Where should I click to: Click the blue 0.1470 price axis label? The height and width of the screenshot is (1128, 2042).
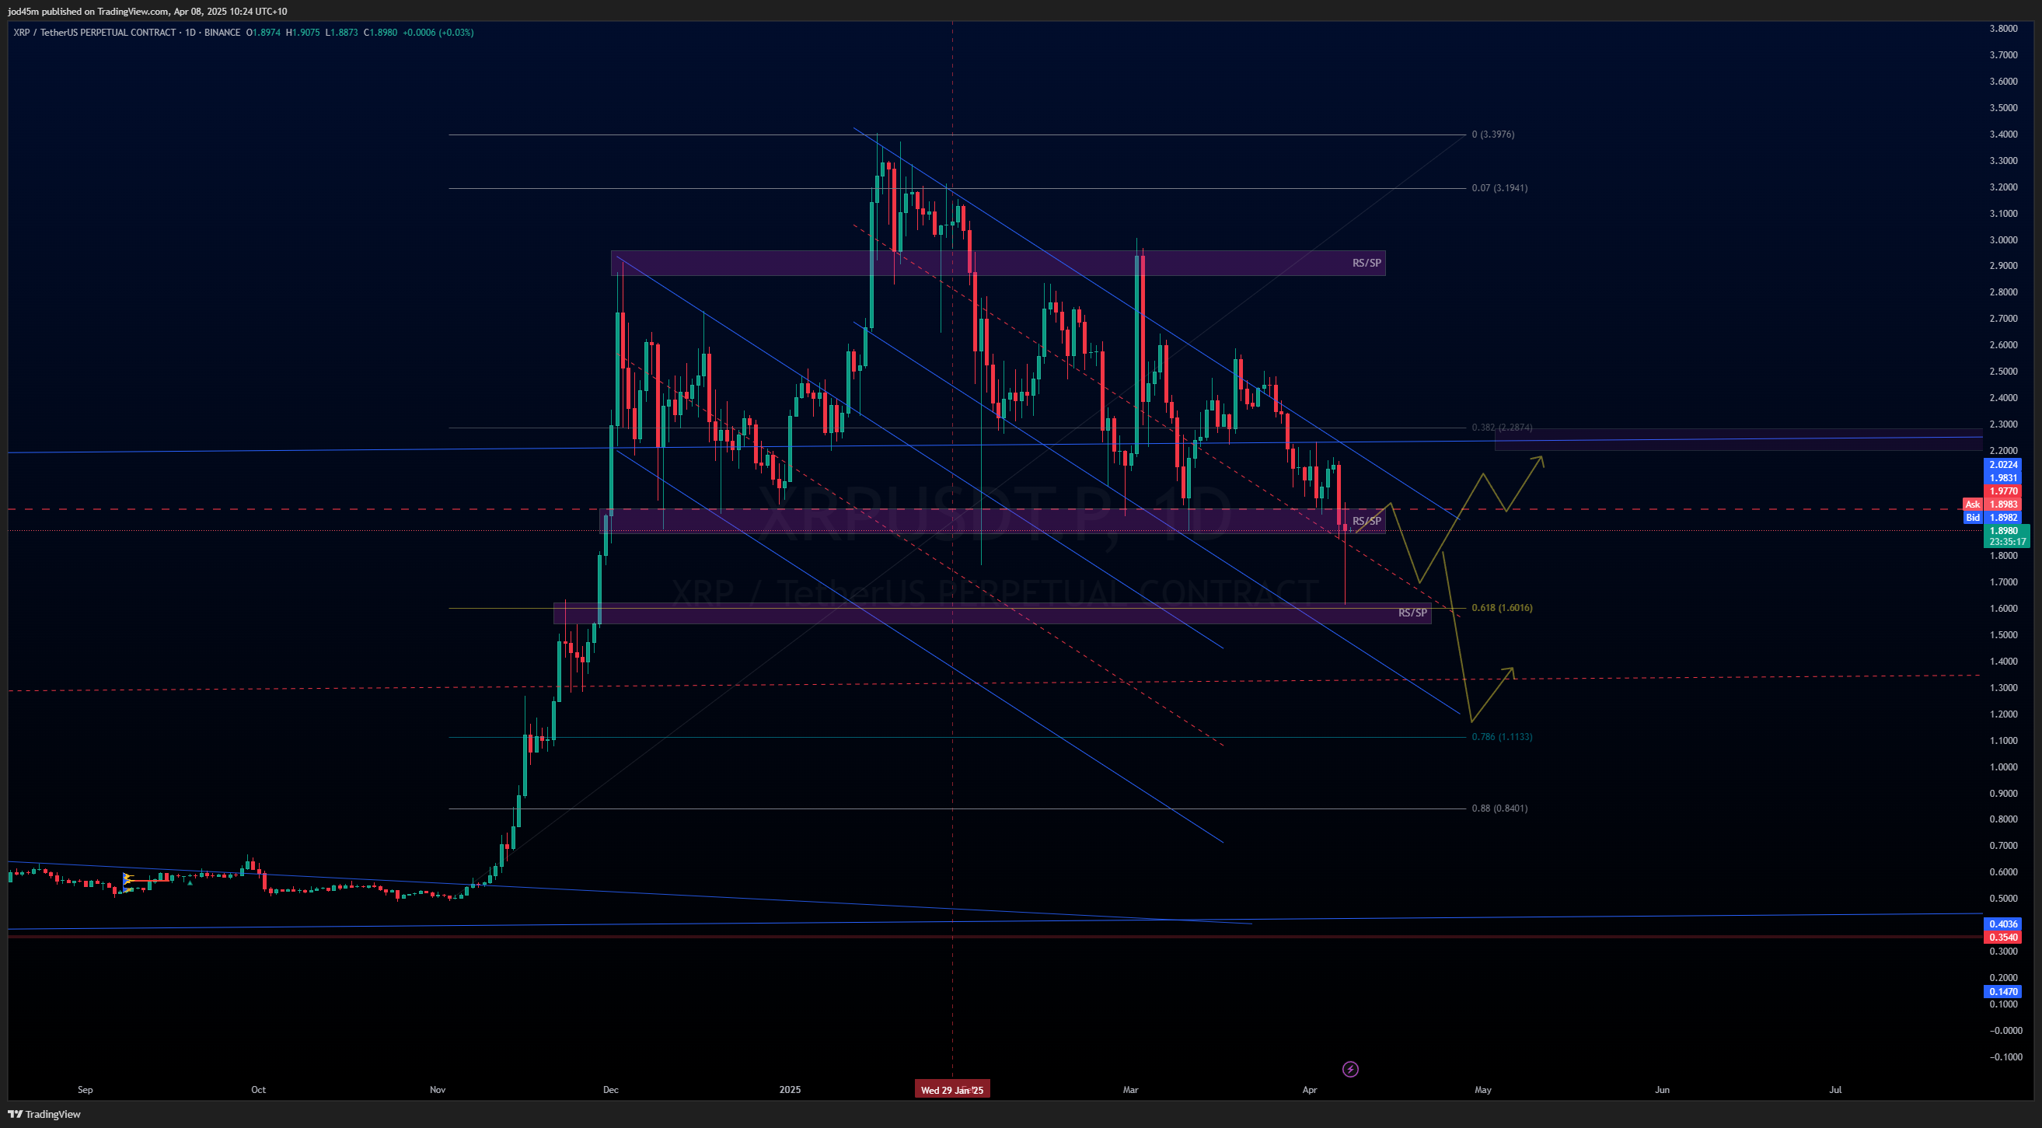[x=2003, y=992]
